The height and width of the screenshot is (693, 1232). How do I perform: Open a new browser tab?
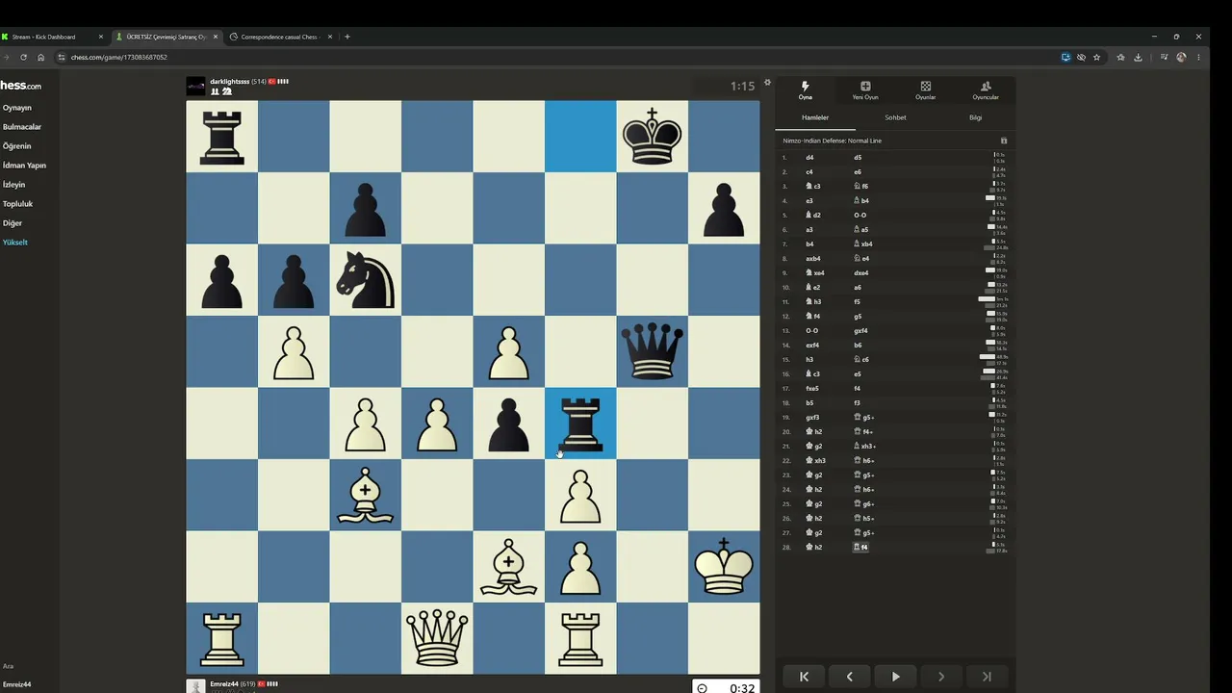347,37
